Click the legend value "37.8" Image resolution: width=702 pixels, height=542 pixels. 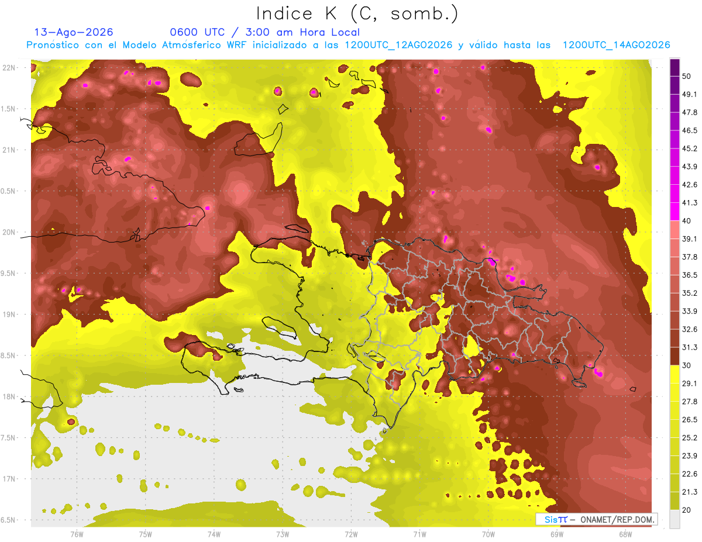[x=690, y=257]
